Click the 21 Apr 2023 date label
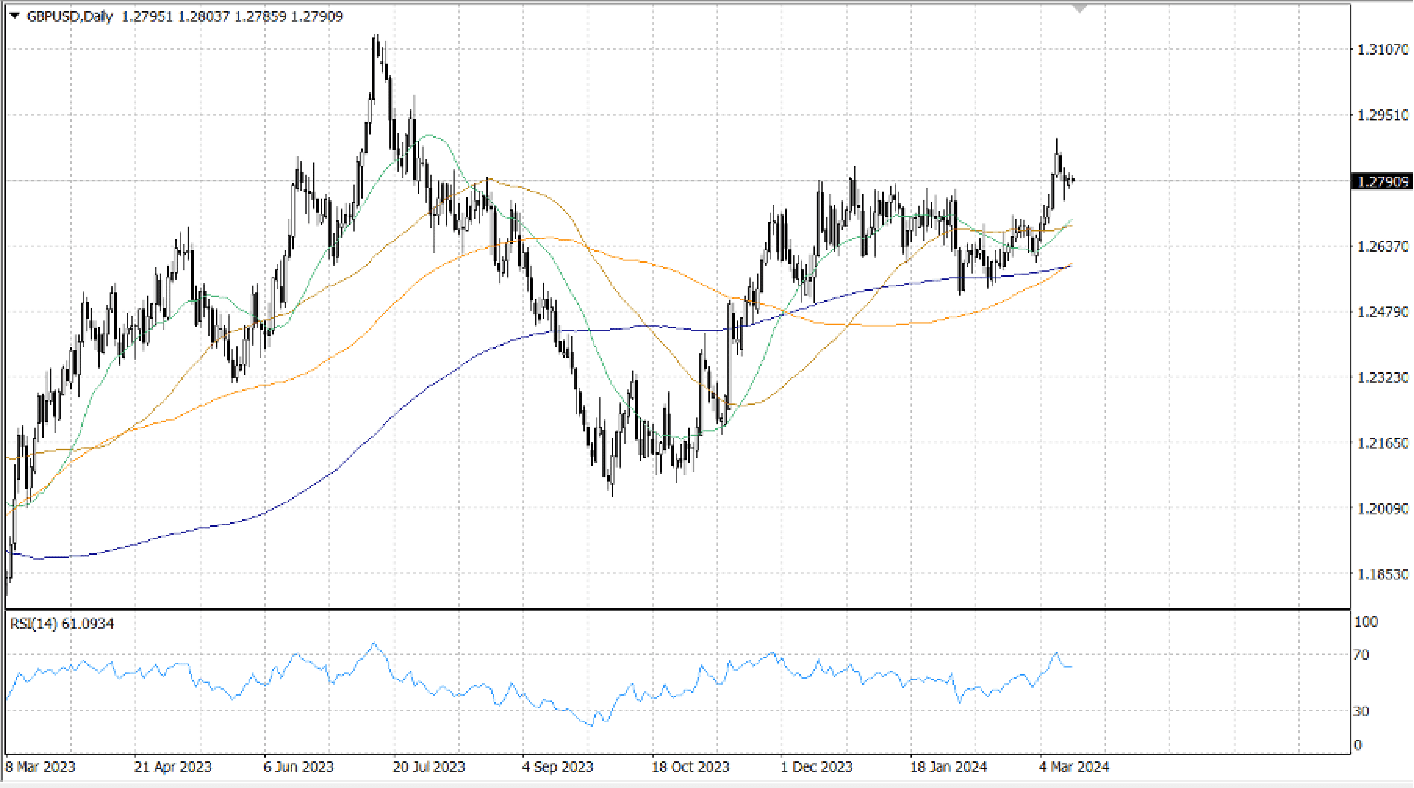 (x=173, y=766)
